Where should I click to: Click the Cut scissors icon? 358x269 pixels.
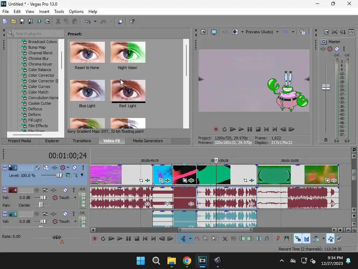coord(58,21)
